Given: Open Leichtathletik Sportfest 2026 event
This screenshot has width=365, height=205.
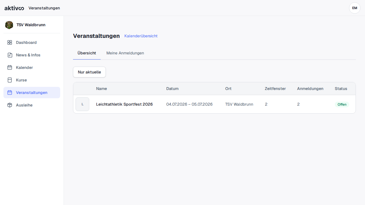Looking at the screenshot, I should (124, 104).
